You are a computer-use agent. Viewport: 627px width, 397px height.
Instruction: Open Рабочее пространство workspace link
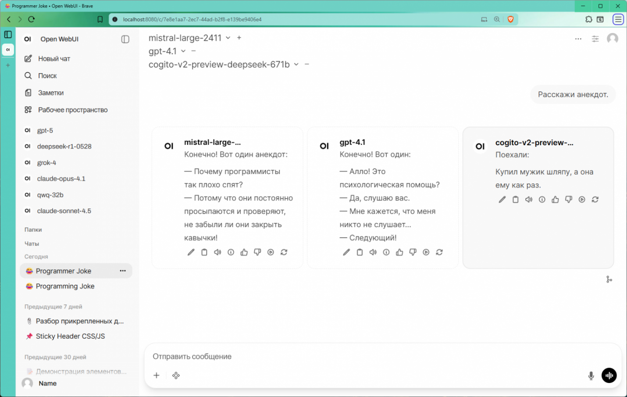(x=72, y=110)
